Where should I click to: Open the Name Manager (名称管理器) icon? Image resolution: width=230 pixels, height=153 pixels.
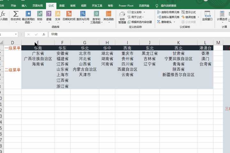(x=122, y=14)
